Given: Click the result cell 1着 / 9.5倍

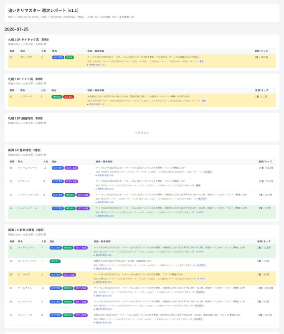Looking at the screenshot, I should click(x=263, y=275).
